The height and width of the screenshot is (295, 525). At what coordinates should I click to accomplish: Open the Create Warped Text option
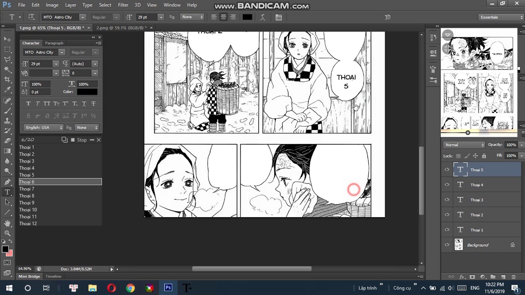262,17
